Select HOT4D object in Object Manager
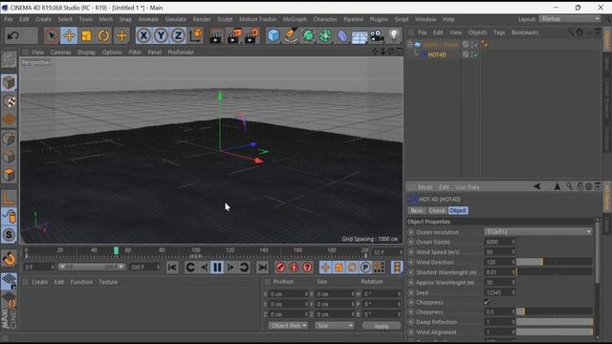 [437, 54]
